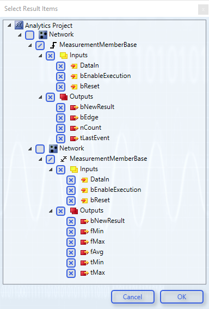Click the nCount output icon
Viewport: 209px width, 309px height.
pyautogui.click(x=74, y=128)
